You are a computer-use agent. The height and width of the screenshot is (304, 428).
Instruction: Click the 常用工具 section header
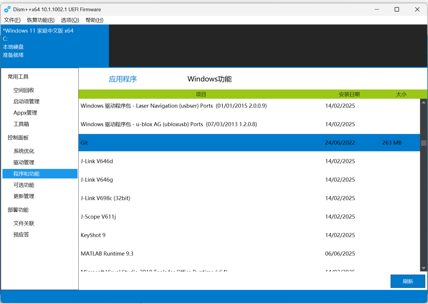coord(18,77)
